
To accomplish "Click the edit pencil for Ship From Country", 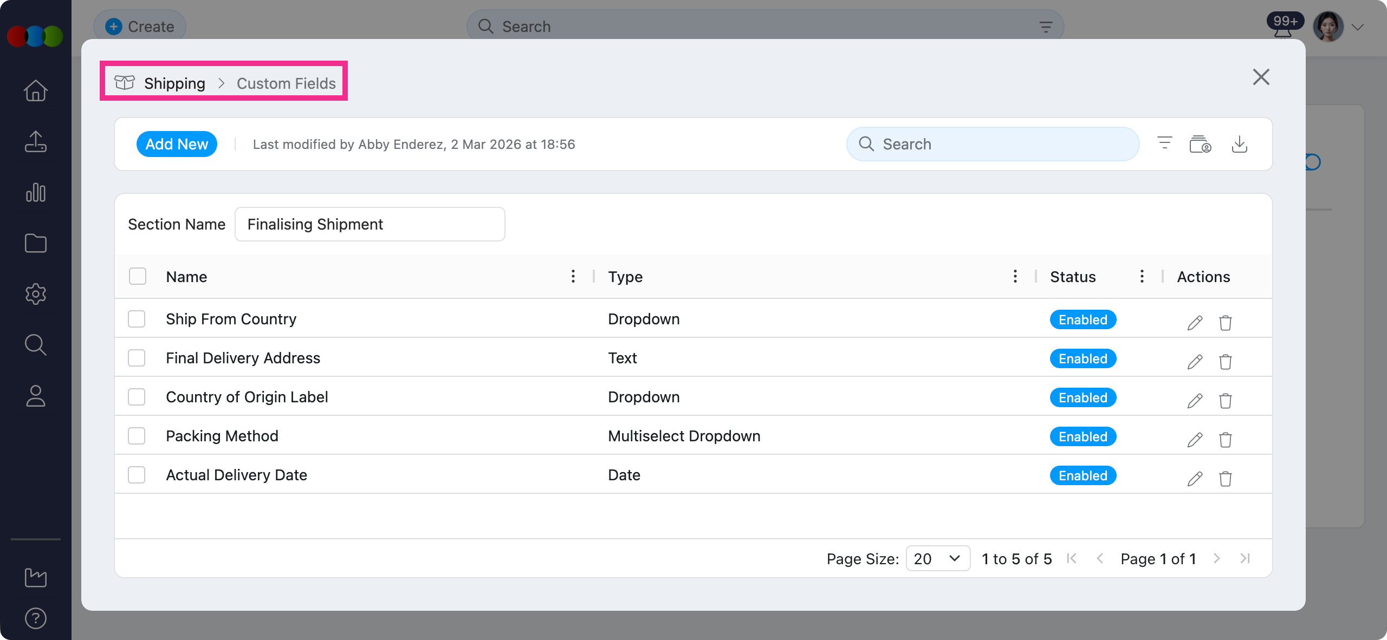I will [1195, 323].
